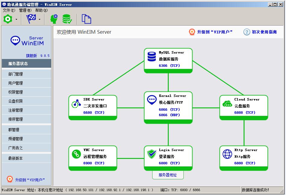Click Kernel port text 6866 (TCP)
Screen dimensions: 286x195
coord(169,110)
